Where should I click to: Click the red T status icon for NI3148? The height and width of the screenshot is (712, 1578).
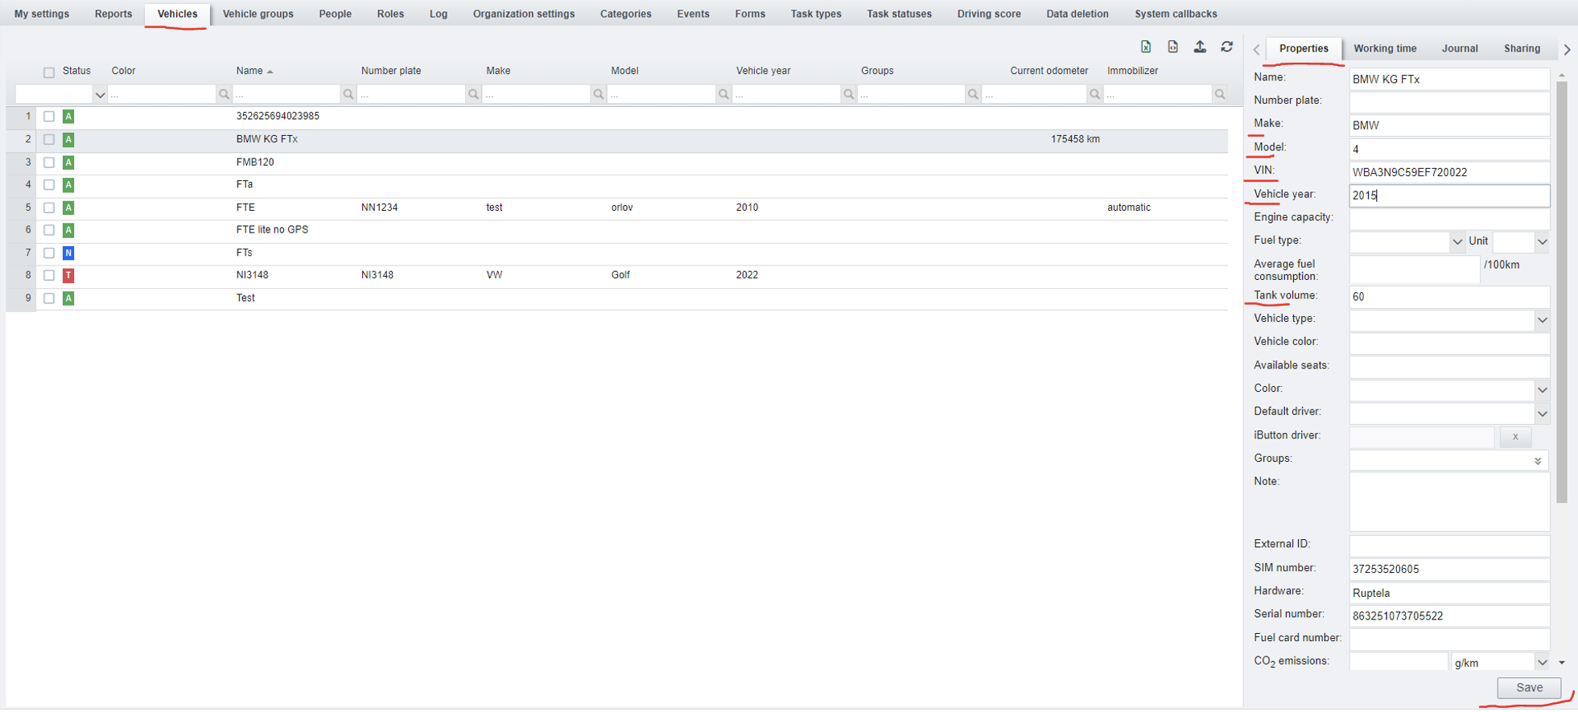tap(68, 275)
